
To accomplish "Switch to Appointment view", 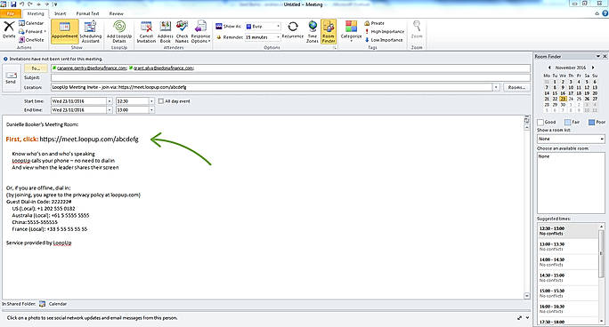I will pyautogui.click(x=64, y=31).
